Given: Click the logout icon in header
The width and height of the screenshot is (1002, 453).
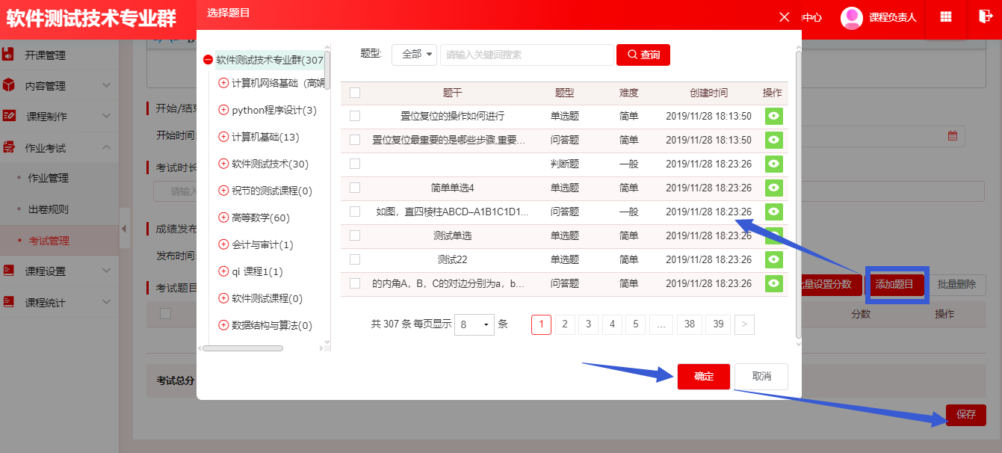Looking at the screenshot, I should pos(984,16).
